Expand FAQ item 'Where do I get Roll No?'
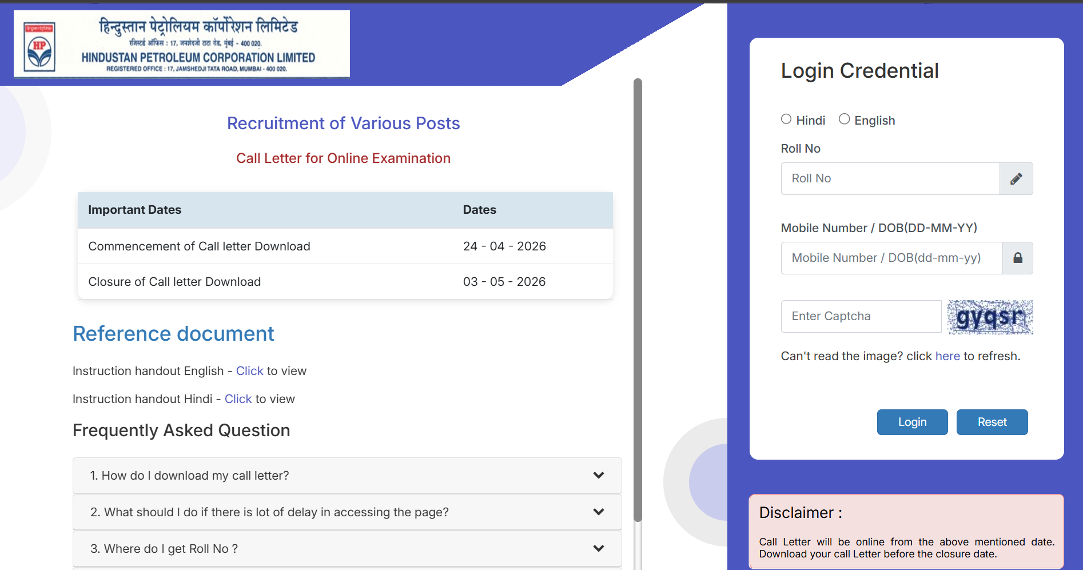This screenshot has height=570, width=1083. point(346,548)
